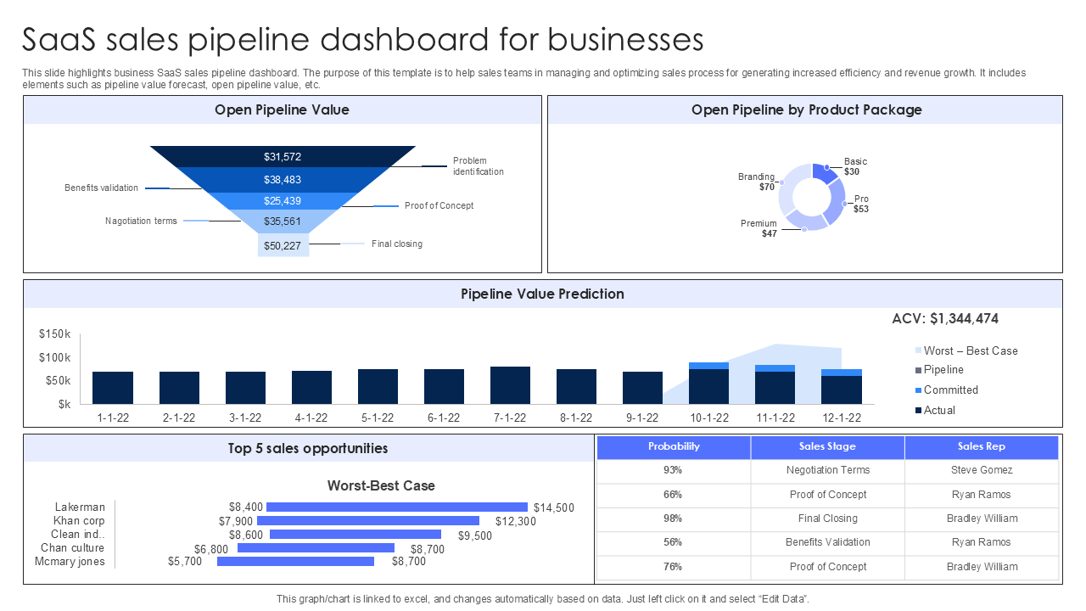The width and height of the screenshot is (1086, 611).
Task: Click the 56% probability cell
Action: tap(674, 542)
